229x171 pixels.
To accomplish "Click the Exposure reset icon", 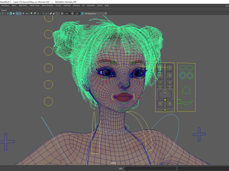I will coord(62,14).
